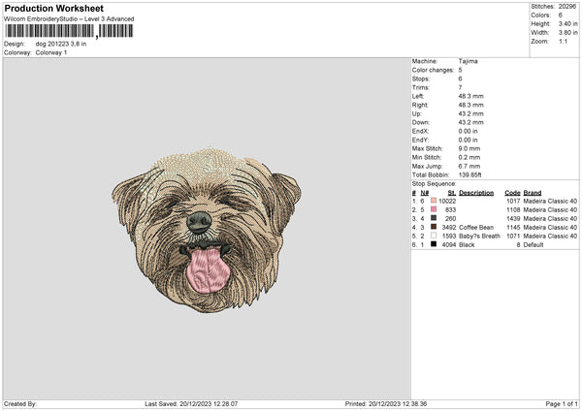Click the dark gray swatch for code 1439

(433, 218)
